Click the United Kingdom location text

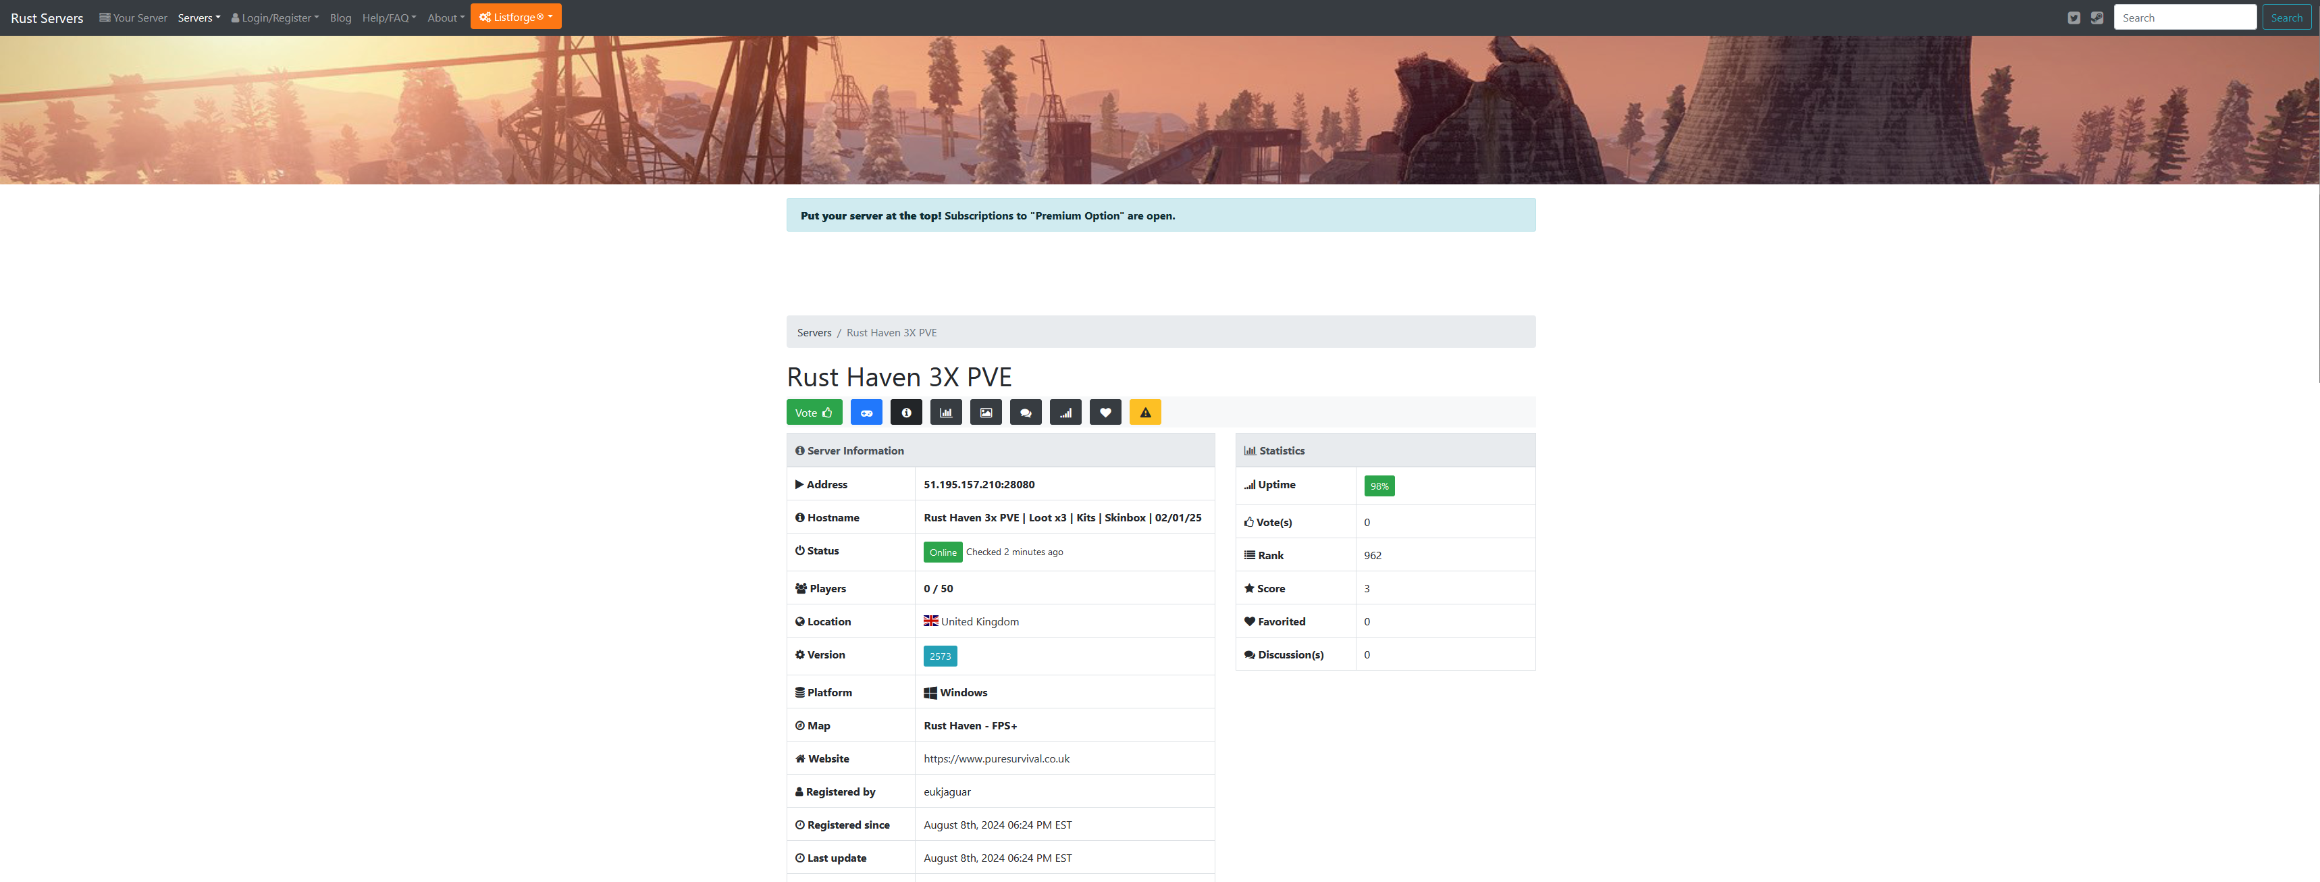pyautogui.click(x=980, y=621)
